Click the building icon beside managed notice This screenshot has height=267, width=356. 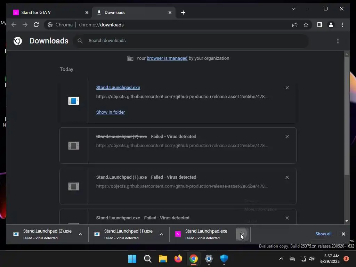130,58
